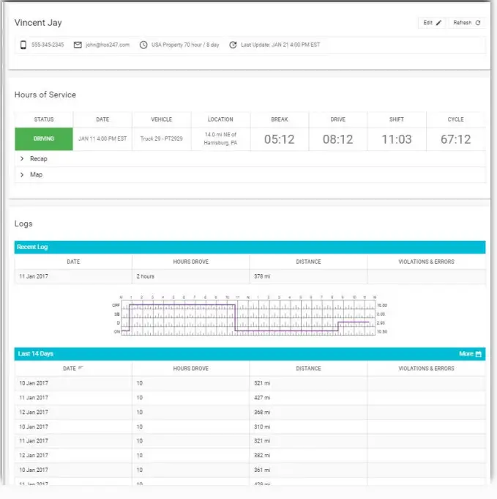Select the CYCLE value 67:12
Image resolution: width=497 pixels, height=499 pixels.
[x=455, y=139]
